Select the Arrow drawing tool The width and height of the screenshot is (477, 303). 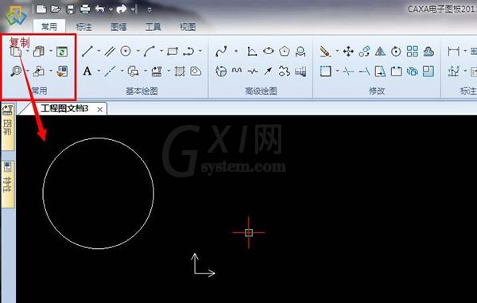[x=269, y=72]
